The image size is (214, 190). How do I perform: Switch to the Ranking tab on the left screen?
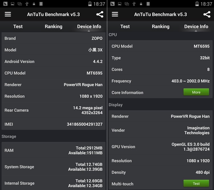(53, 27)
